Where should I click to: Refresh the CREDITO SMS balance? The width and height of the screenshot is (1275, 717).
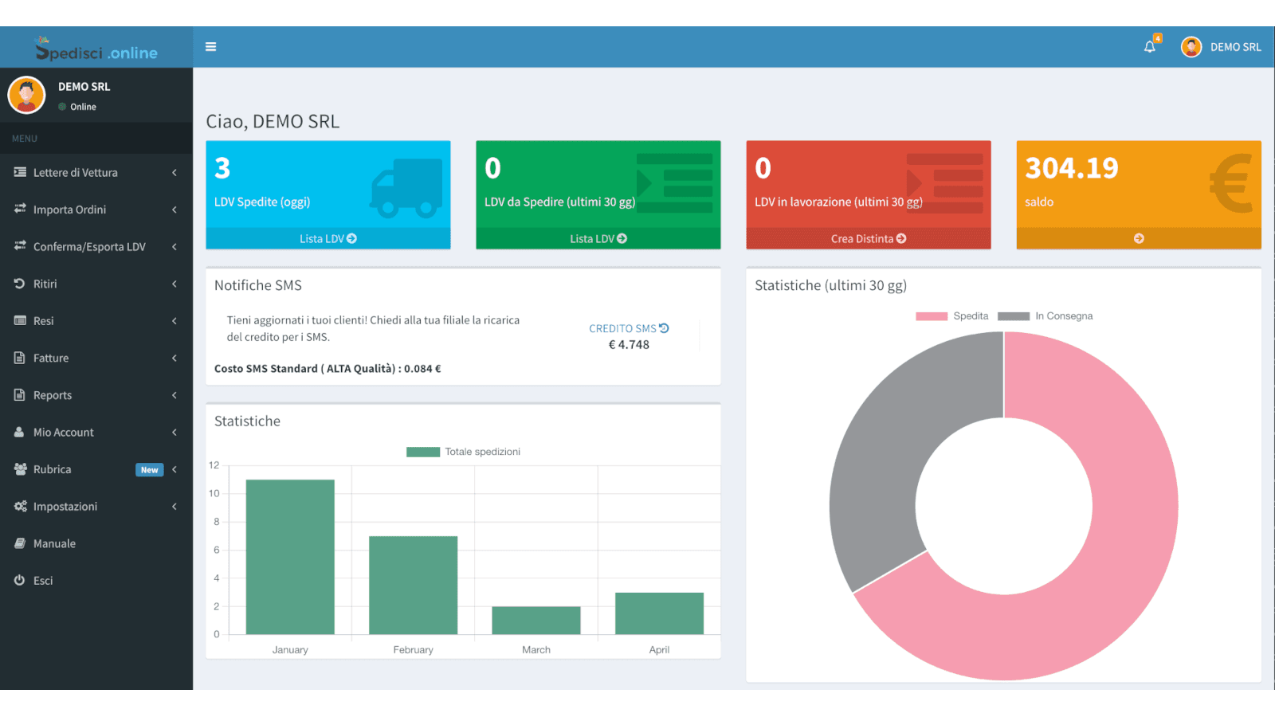click(x=664, y=327)
